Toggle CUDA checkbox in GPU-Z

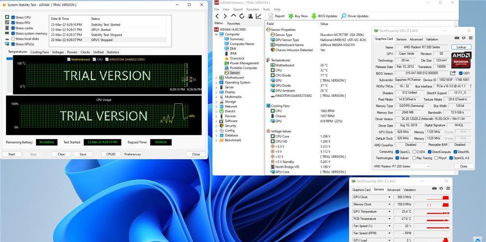415,152
